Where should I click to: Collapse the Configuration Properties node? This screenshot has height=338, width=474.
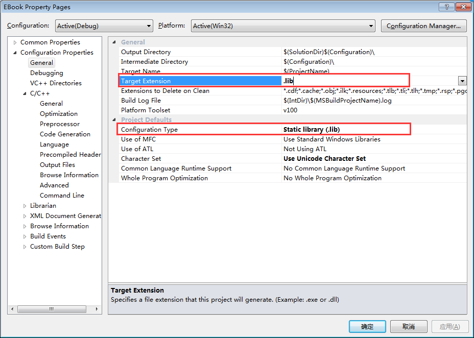click(x=15, y=53)
